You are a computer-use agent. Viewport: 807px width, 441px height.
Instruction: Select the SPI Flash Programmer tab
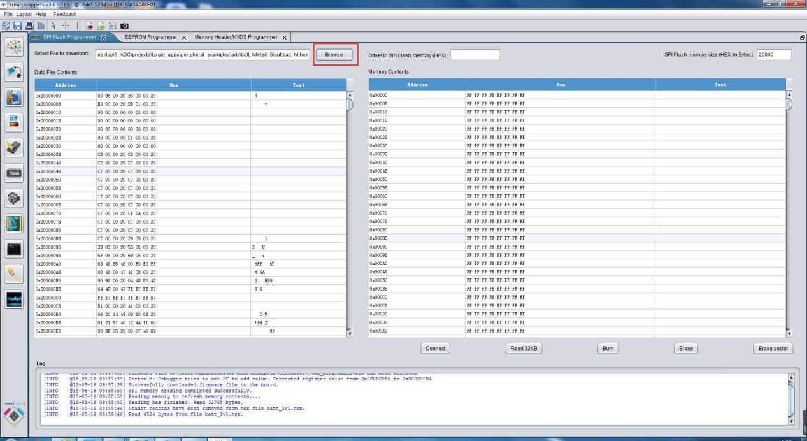click(x=70, y=38)
